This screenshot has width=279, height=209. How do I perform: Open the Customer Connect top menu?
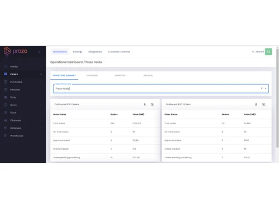click(119, 52)
